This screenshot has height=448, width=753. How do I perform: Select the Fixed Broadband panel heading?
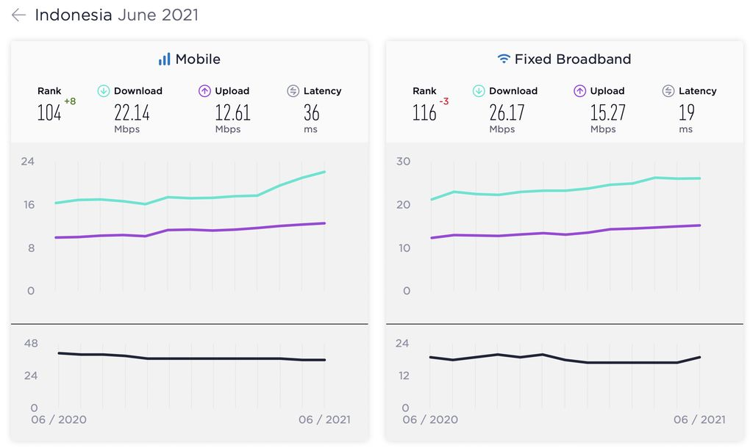[x=573, y=59]
